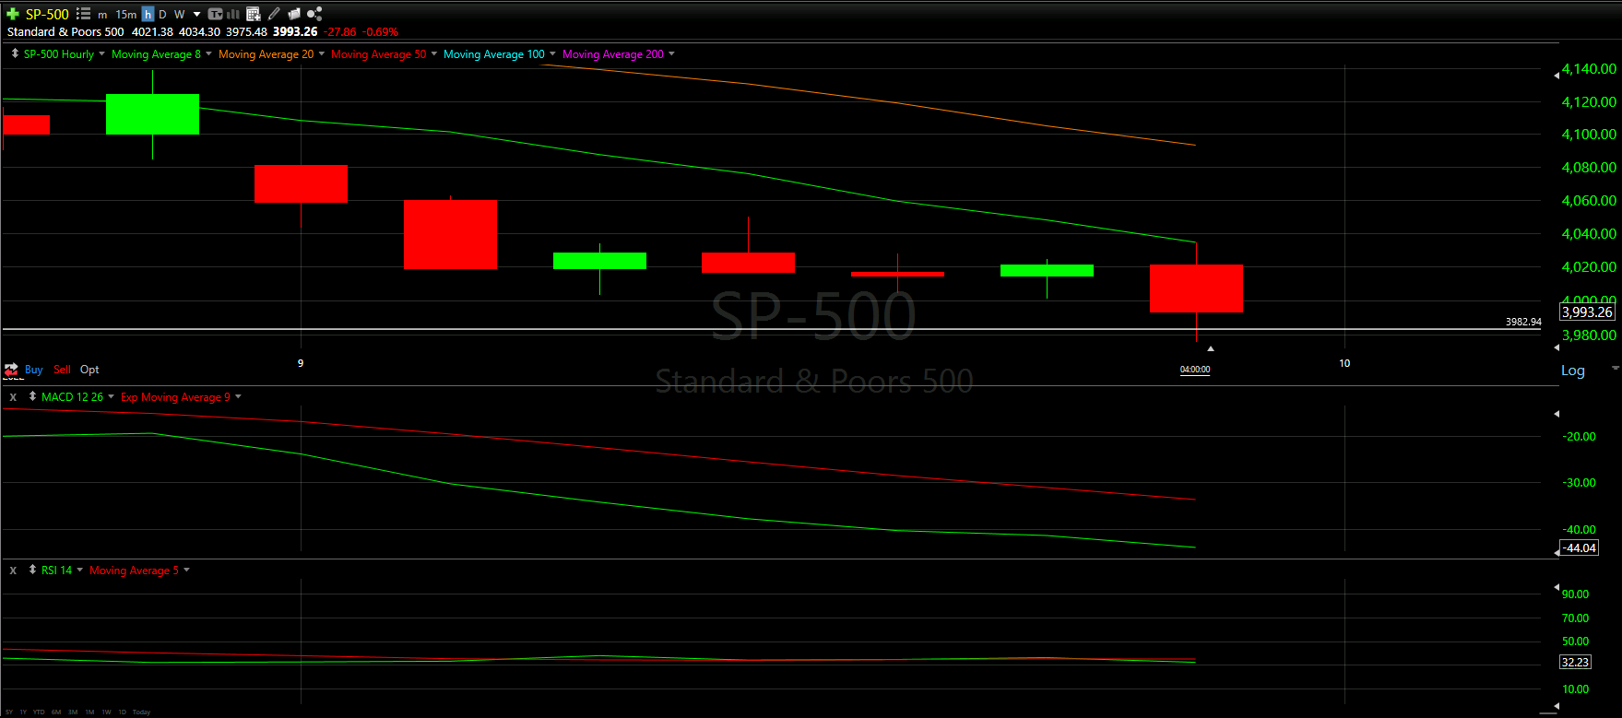
Task: Open the Moving Average 200 dropdown
Action: 671,53
